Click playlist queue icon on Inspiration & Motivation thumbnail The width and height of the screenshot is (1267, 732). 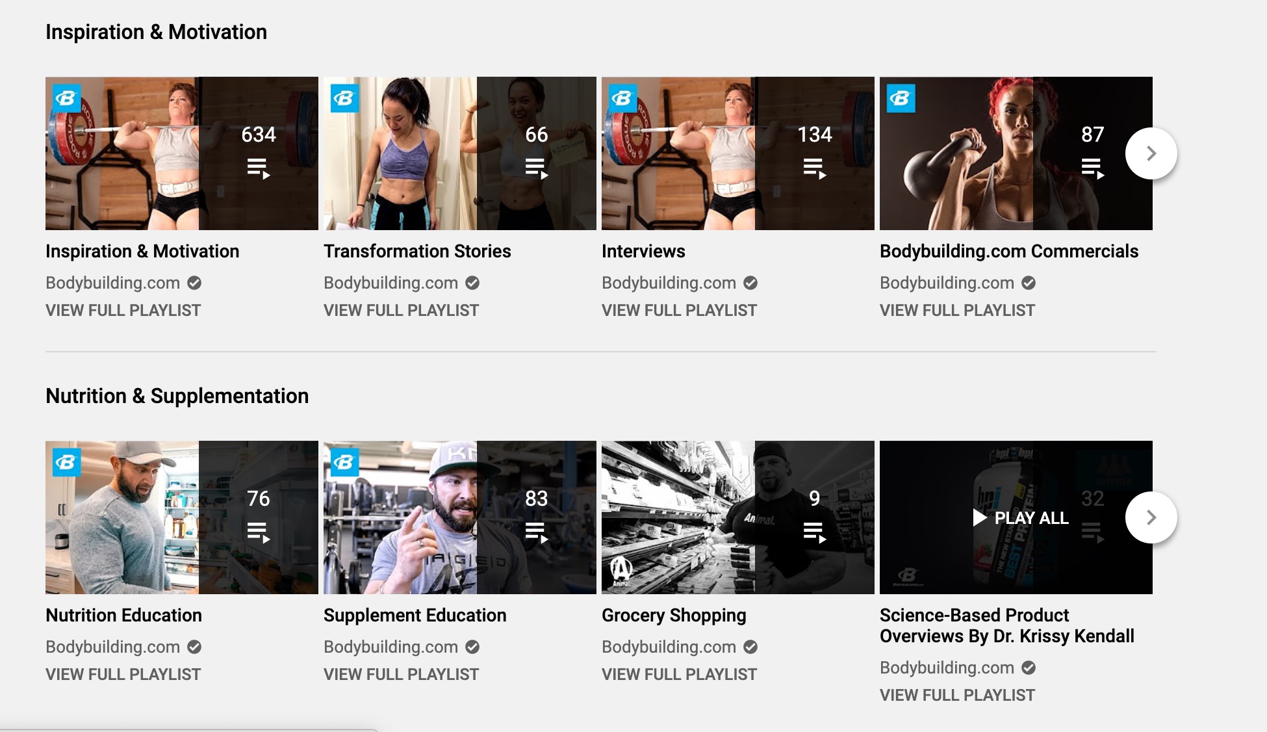(258, 169)
